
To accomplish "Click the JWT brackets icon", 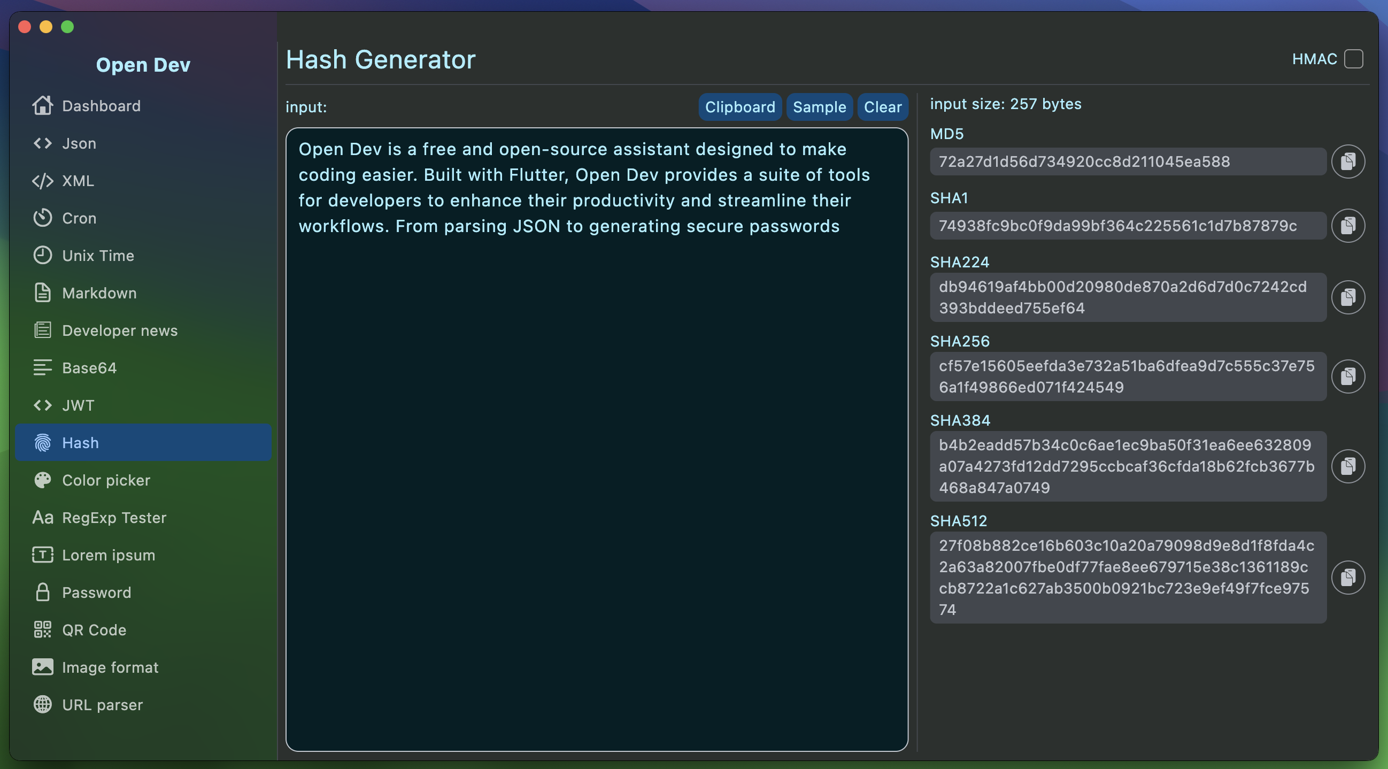I will click(43, 405).
